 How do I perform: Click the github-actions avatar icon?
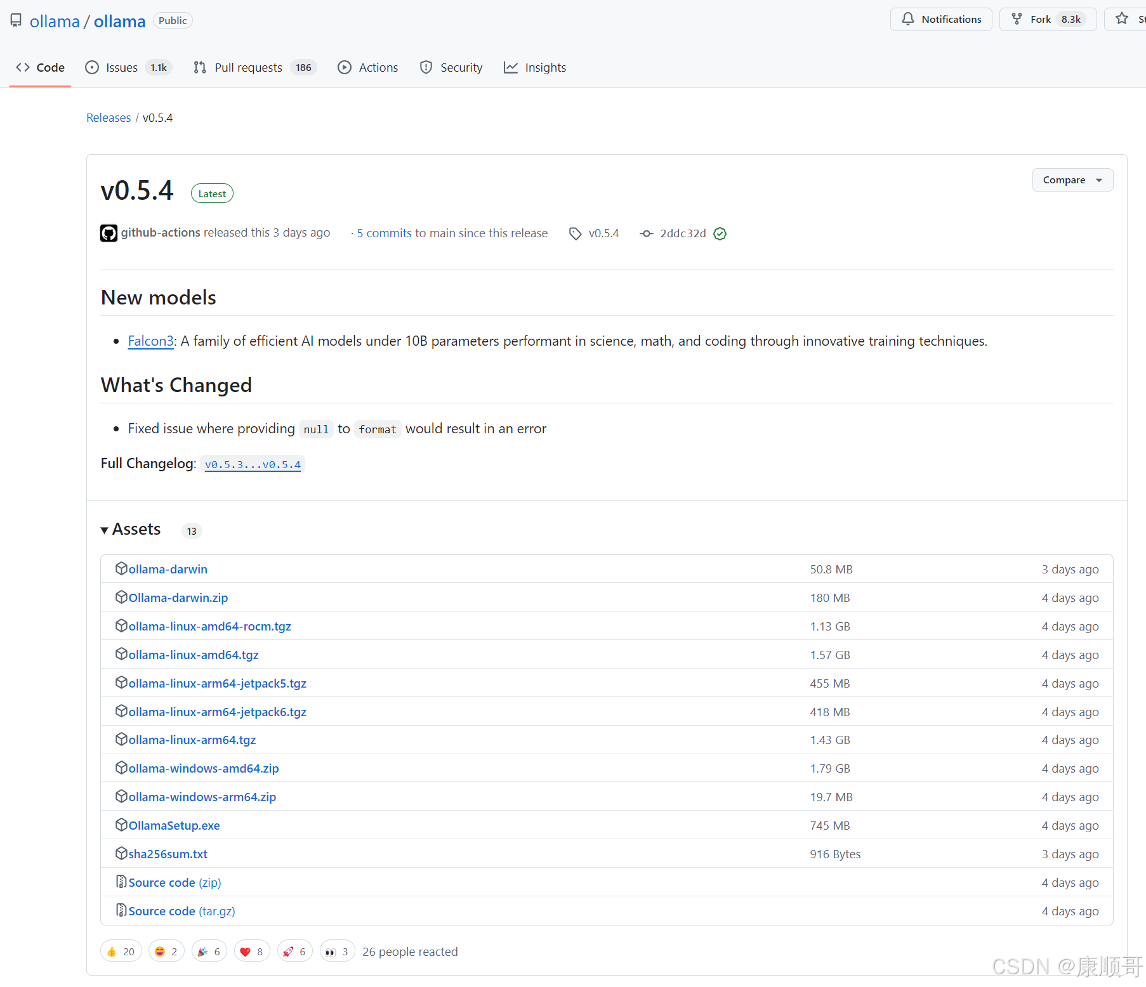click(x=109, y=233)
